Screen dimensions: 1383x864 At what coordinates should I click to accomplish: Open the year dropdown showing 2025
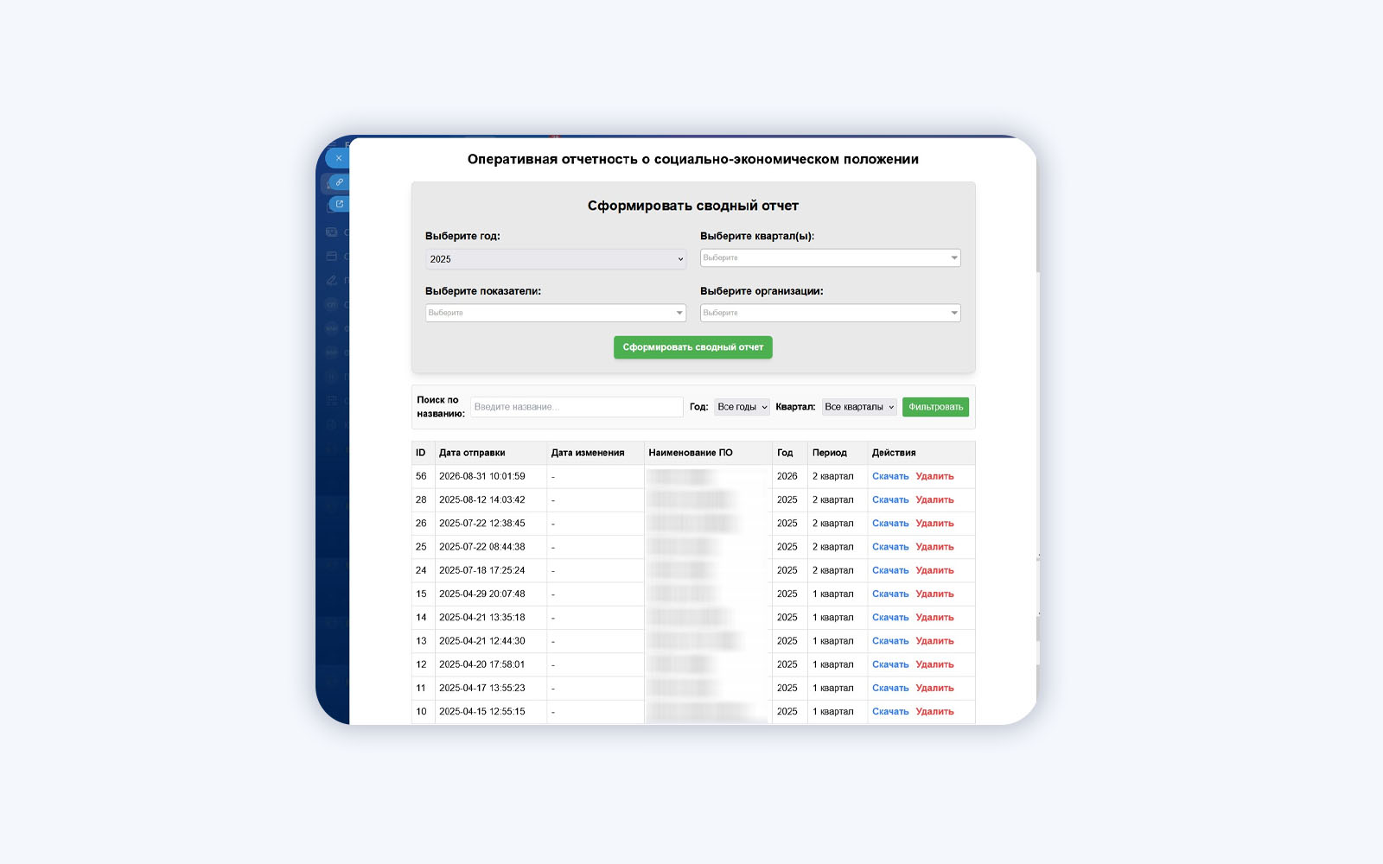556,259
